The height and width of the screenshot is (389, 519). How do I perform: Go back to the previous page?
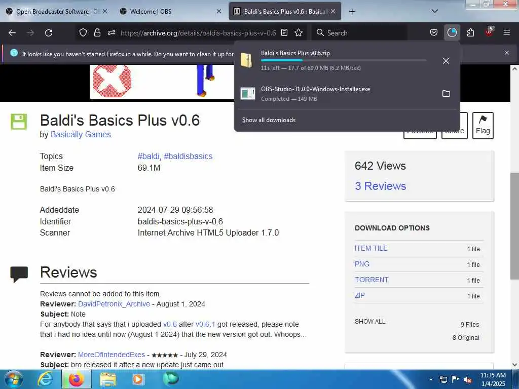12,33
